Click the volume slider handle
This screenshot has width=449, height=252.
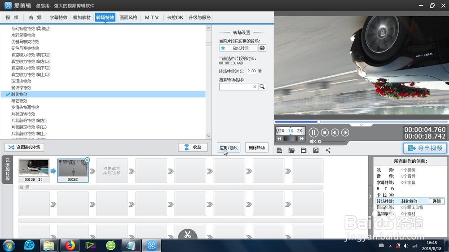point(320,142)
